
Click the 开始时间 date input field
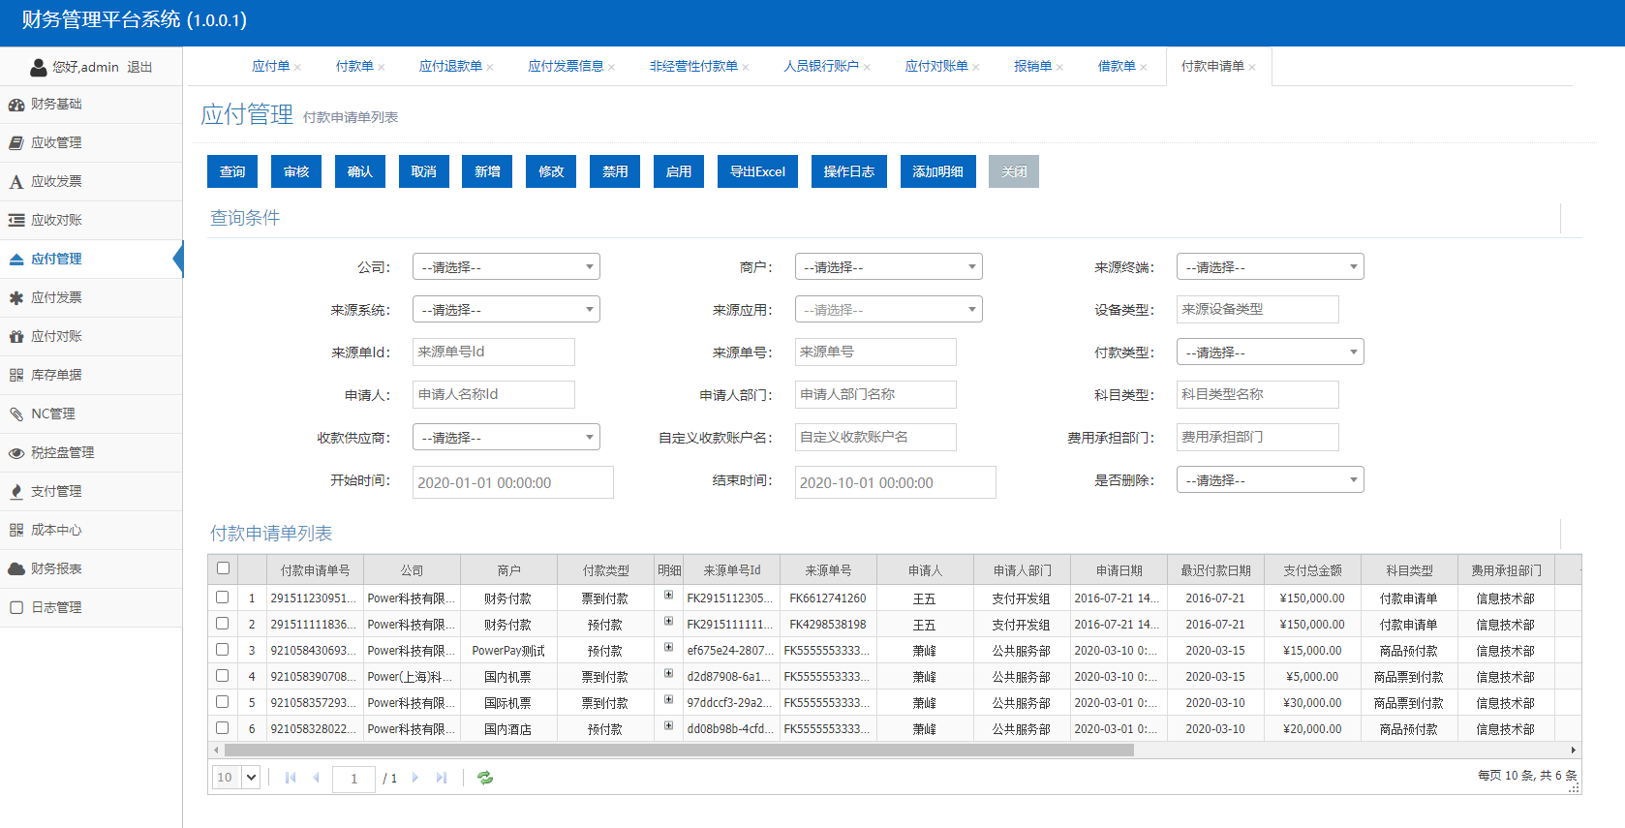pos(512,482)
